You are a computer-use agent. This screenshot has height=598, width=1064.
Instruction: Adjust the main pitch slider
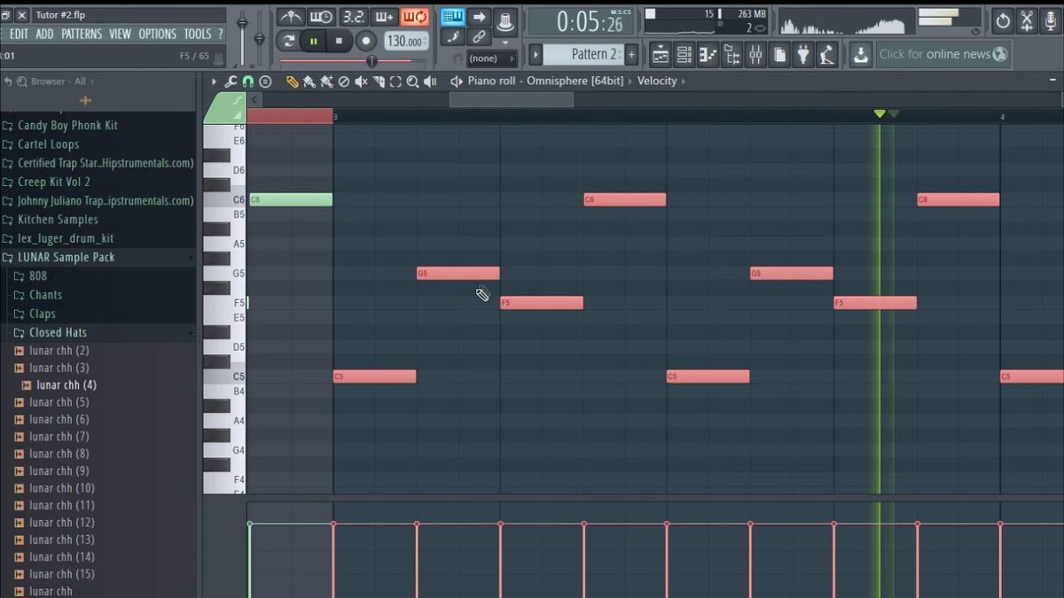click(x=259, y=38)
